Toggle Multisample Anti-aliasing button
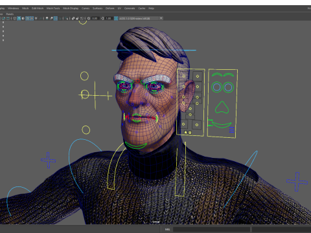This screenshot has width=311, height=233. coord(56,18)
